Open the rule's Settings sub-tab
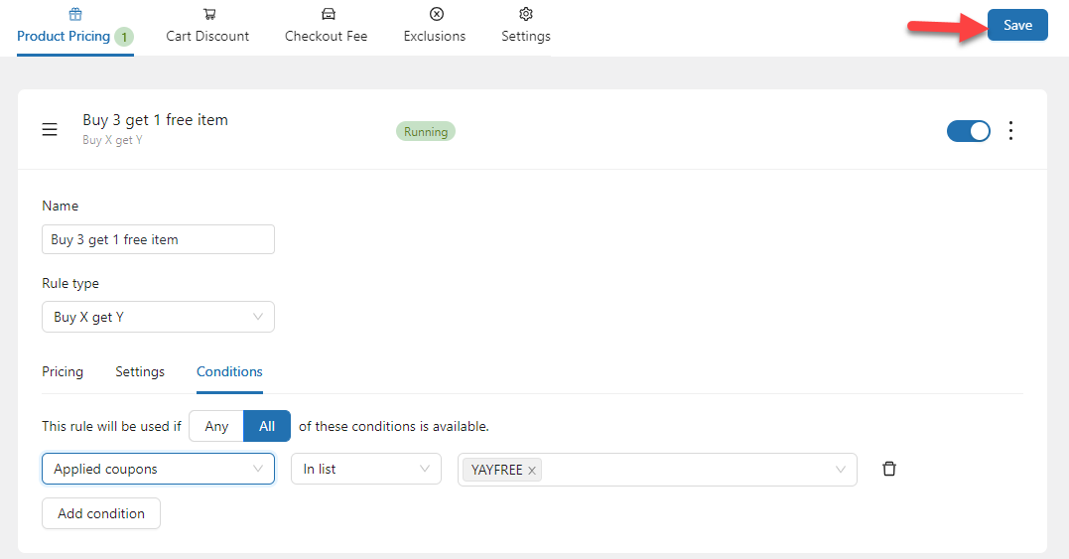This screenshot has width=1069, height=559. click(x=140, y=371)
